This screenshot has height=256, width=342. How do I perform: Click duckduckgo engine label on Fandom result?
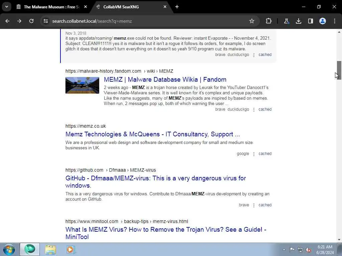tap(238, 109)
